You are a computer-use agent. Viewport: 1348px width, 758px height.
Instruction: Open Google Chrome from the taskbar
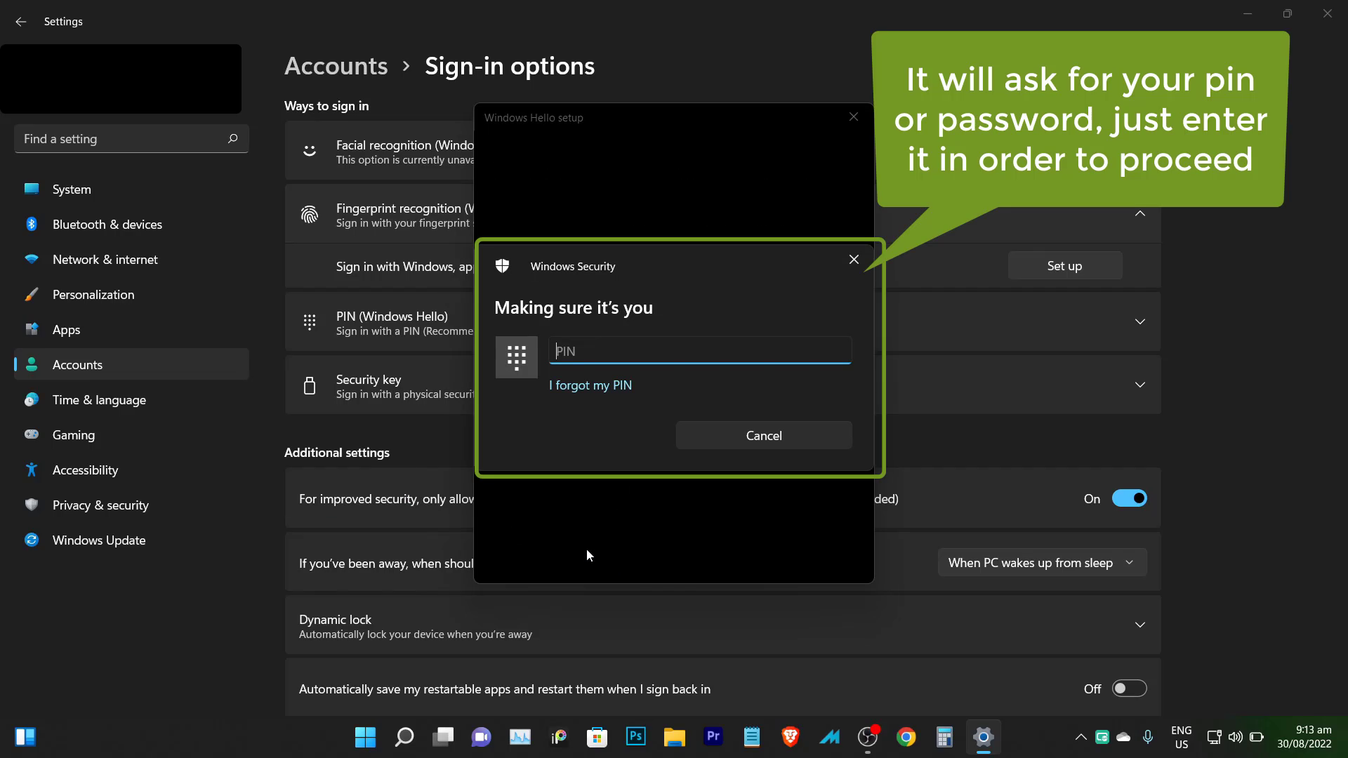pos(906,737)
